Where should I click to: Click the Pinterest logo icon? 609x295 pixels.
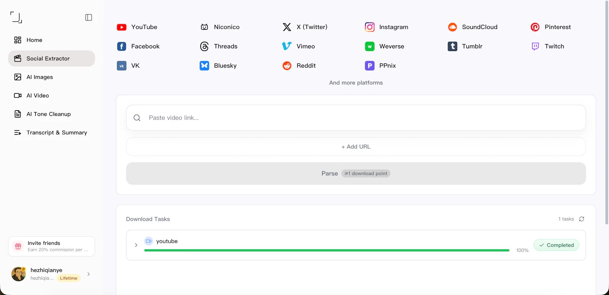coord(535,27)
